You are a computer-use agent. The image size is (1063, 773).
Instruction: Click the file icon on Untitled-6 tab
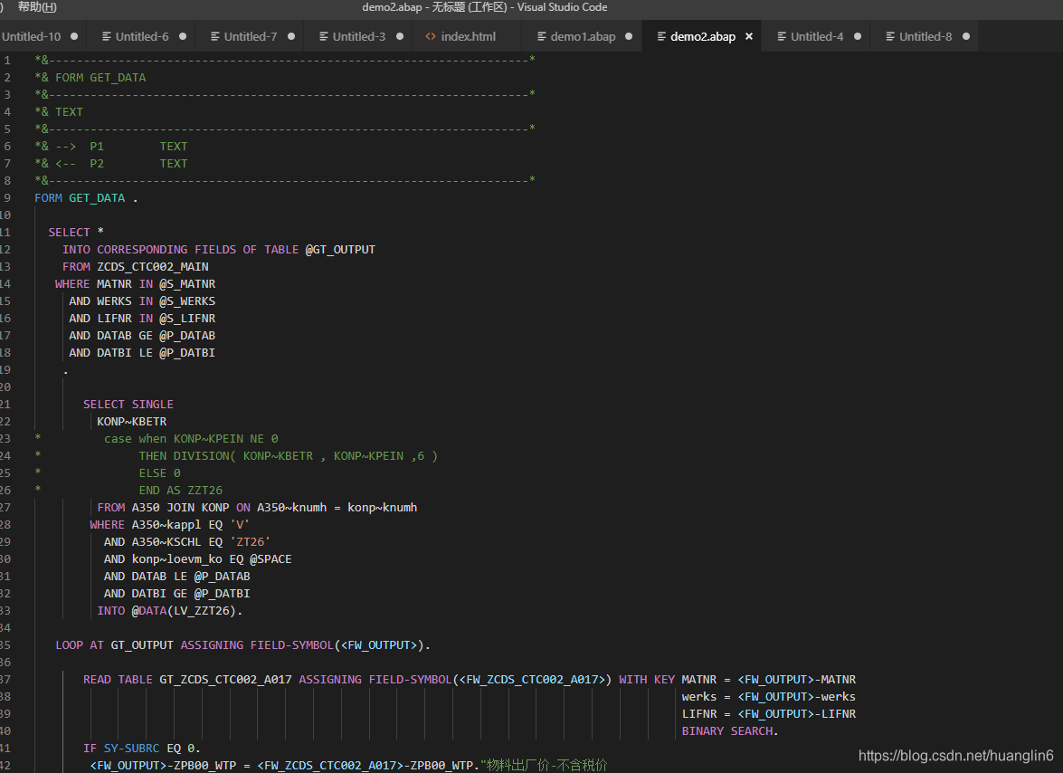(x=107, y=36)
